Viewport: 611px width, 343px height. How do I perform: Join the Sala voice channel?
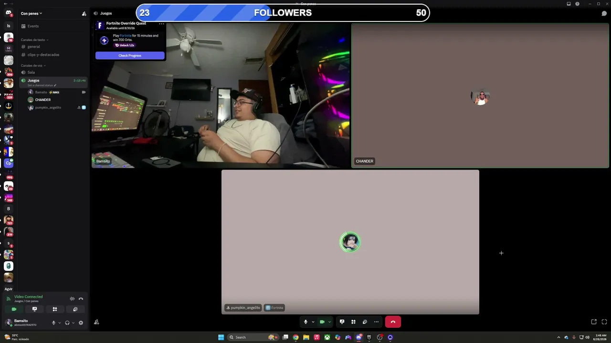(x=53, y=72)
